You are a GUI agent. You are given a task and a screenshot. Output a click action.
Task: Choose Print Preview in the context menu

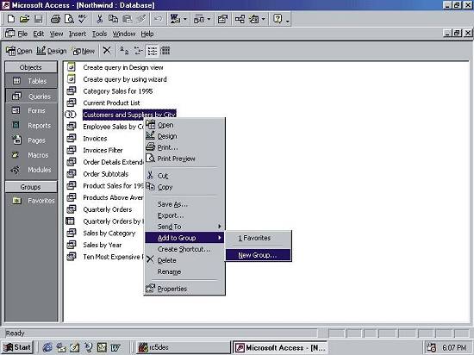tap(184, 159)
